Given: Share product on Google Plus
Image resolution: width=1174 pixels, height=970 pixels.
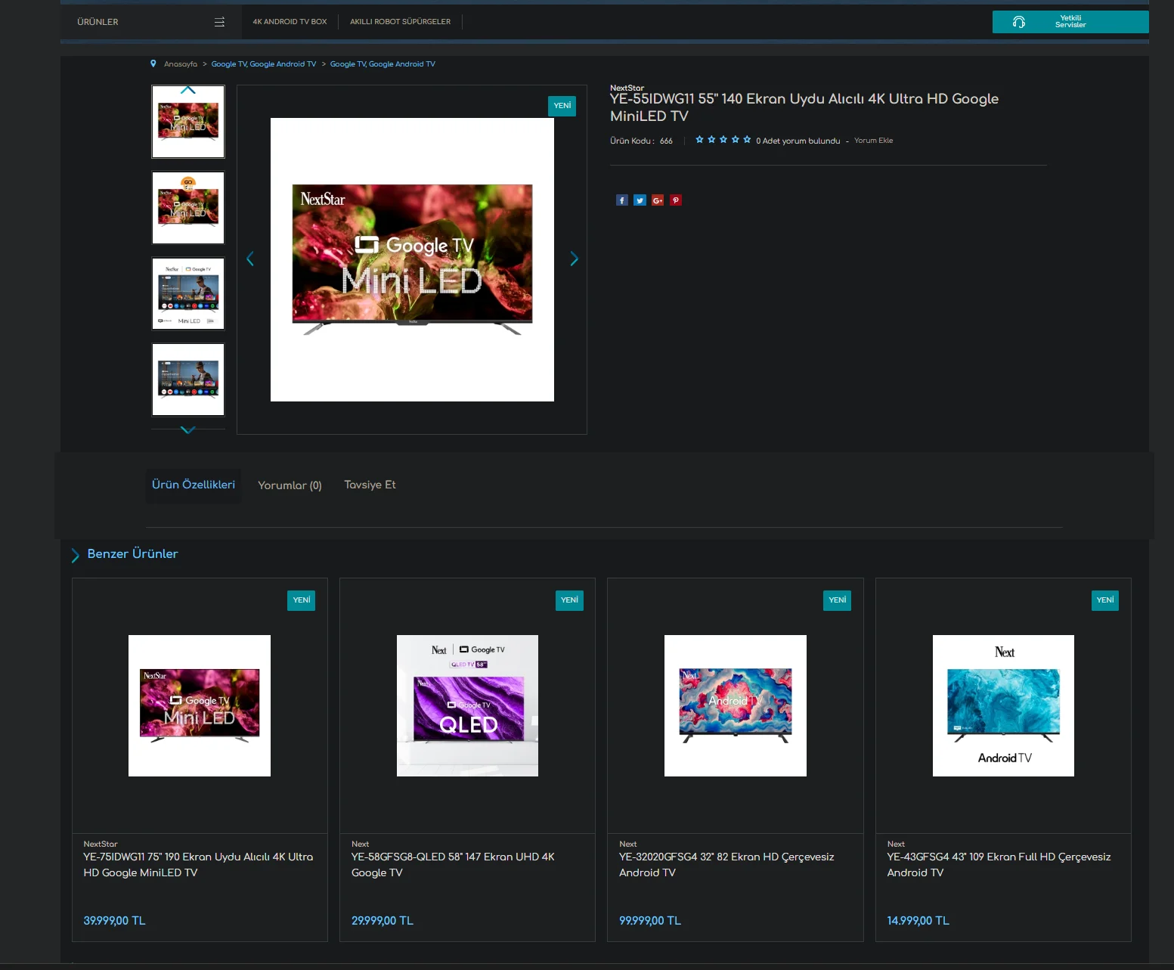Looking at the screenshot, I should point(658,200).
